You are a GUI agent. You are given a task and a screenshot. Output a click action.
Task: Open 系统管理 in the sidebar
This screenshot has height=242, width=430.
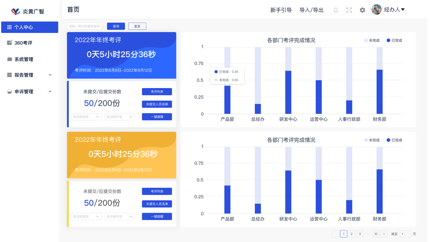coord(24,59)
